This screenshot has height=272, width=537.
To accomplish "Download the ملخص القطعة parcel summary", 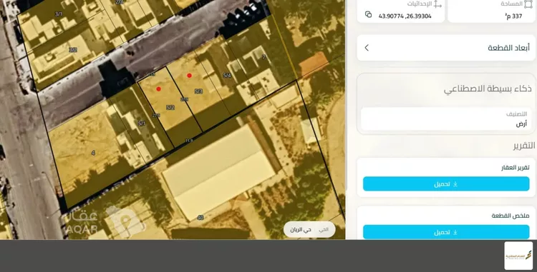I will [446, 232].
